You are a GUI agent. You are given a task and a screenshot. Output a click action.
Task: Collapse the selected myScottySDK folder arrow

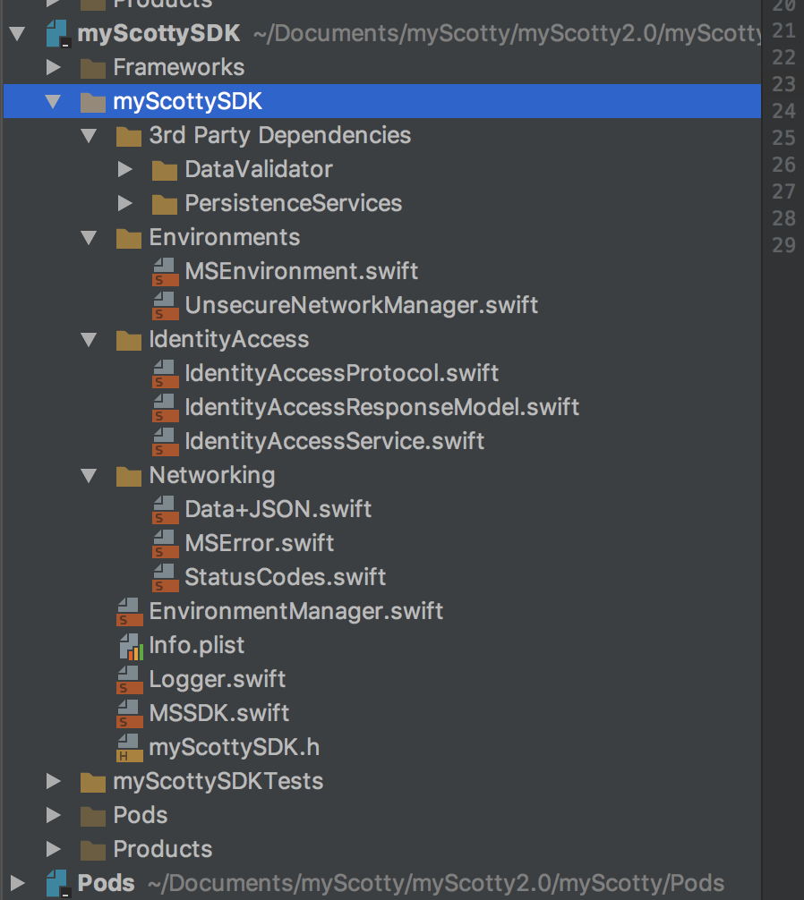[x=54, y=102]
